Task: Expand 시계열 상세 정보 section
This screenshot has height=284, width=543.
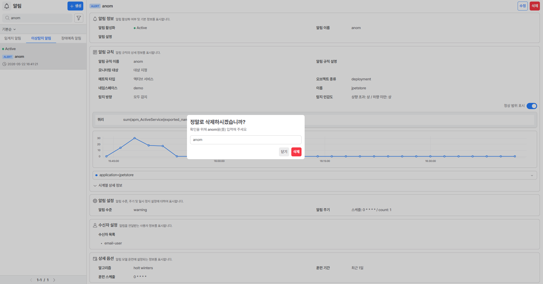Action: point(108,185)
